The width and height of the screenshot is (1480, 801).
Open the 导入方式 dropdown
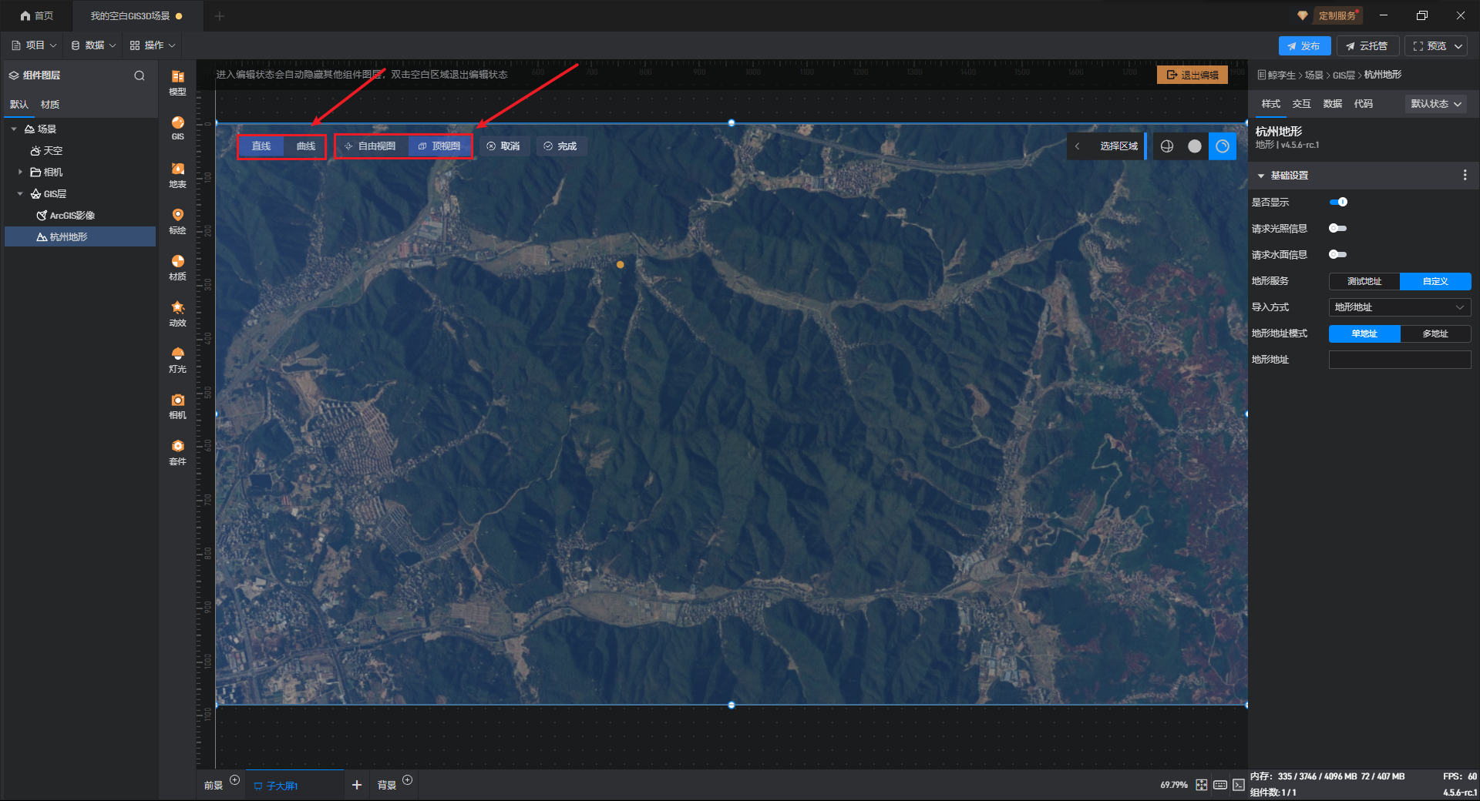[x=1399, y=307]
